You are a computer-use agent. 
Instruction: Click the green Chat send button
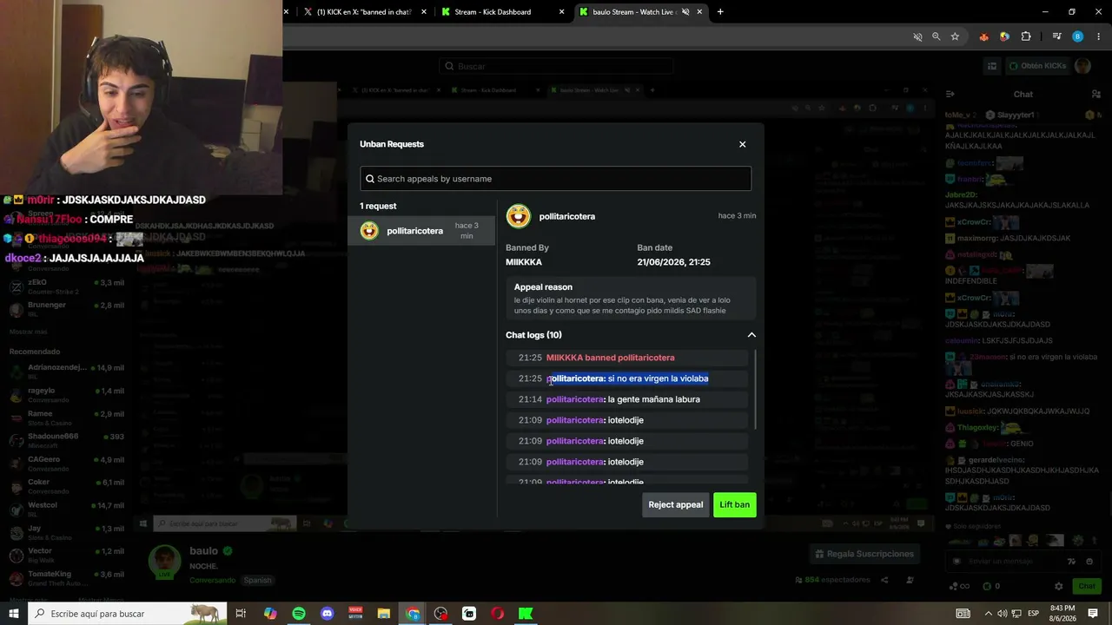click(1087, 586)
